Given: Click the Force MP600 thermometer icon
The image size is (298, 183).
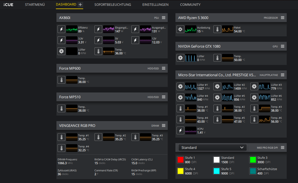Looking at the screenshot, I should tap(61, 80).
